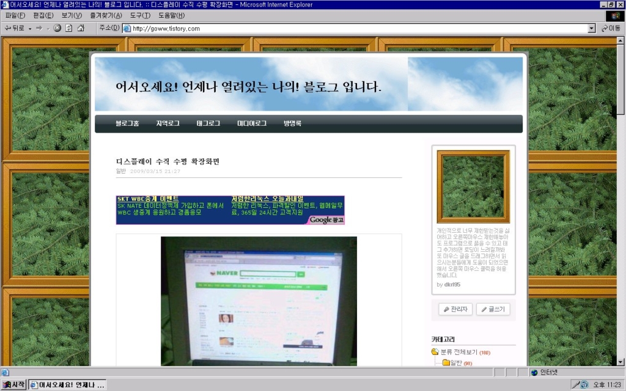626x391 pixels.
Task: Click the page icon in the status bar
Action: coord(5,372)
